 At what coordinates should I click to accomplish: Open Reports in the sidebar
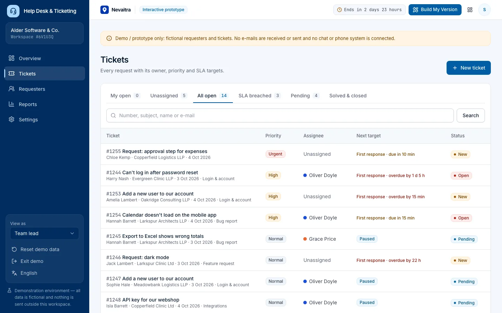click(45, 104)
